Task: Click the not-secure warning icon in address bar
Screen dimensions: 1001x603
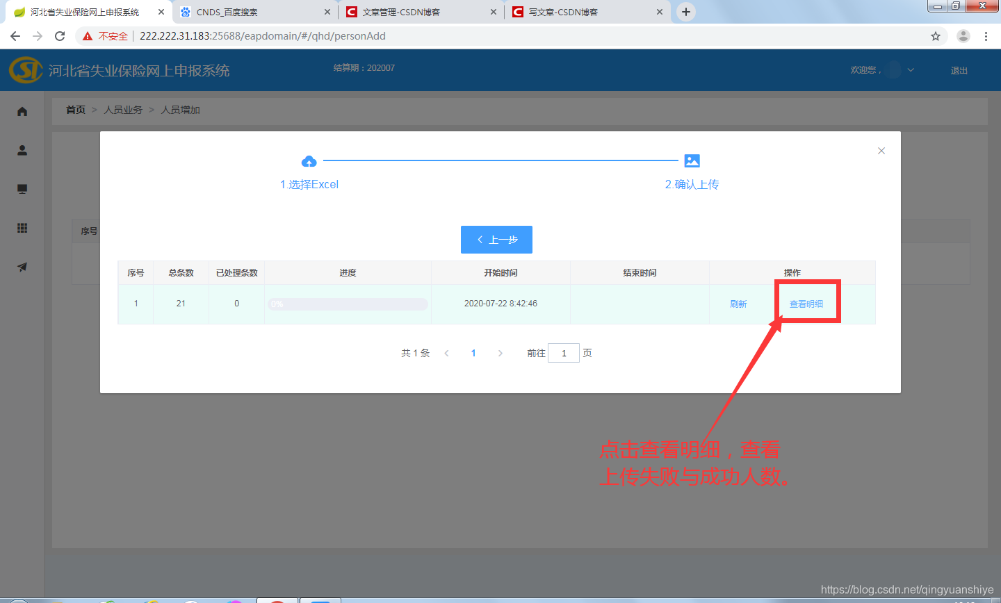Action: point(87,36)
